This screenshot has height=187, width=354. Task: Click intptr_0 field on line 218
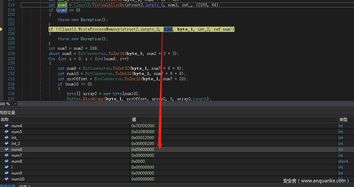[154, 5]
